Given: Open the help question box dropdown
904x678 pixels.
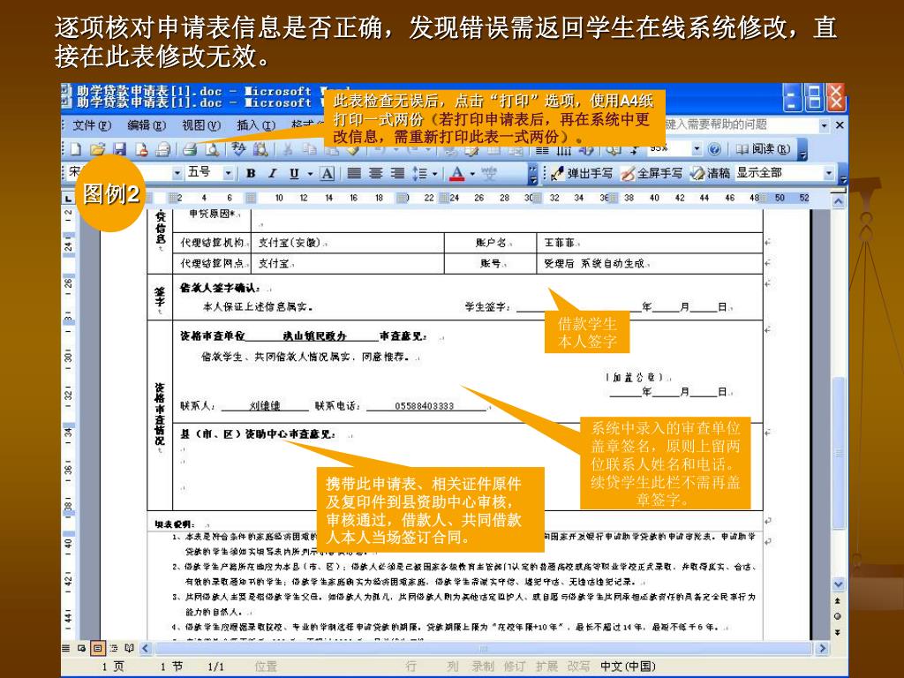Looking at the screenshot, I should coord(825,125).
